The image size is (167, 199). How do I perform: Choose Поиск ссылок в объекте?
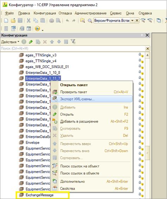[x=92, y=173]
